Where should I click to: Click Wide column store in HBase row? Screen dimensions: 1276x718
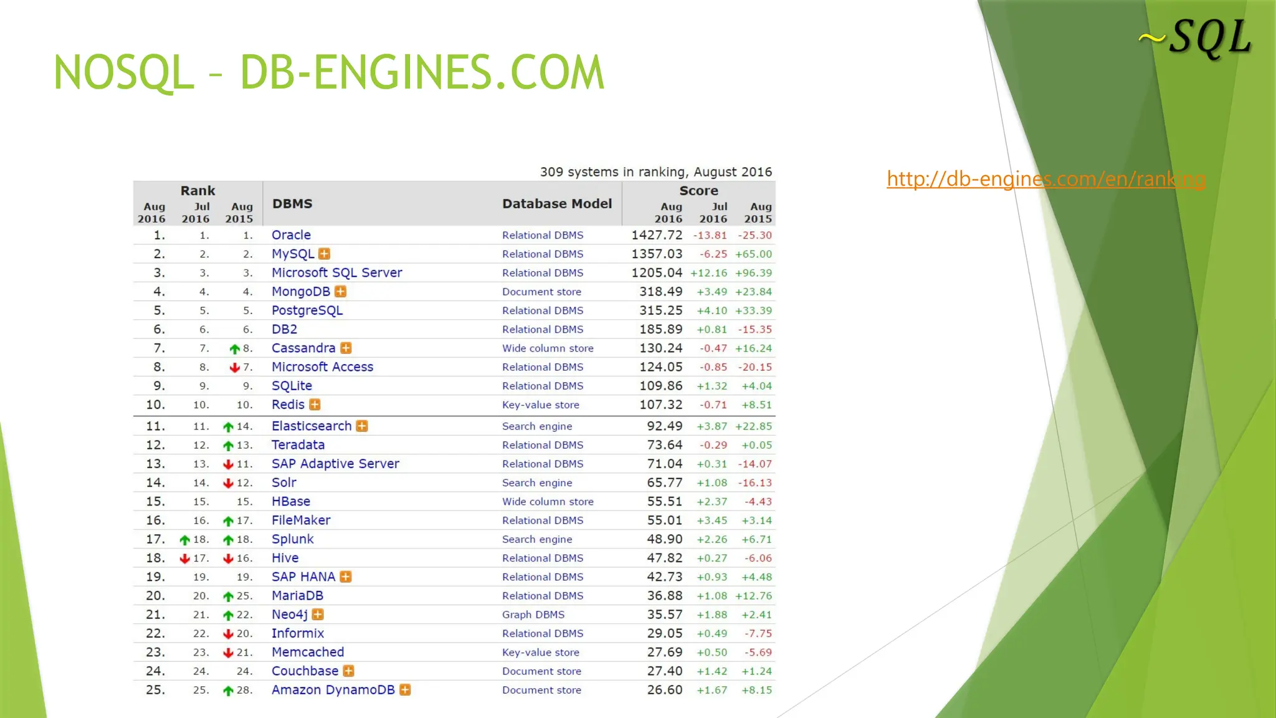click(548, 501)
